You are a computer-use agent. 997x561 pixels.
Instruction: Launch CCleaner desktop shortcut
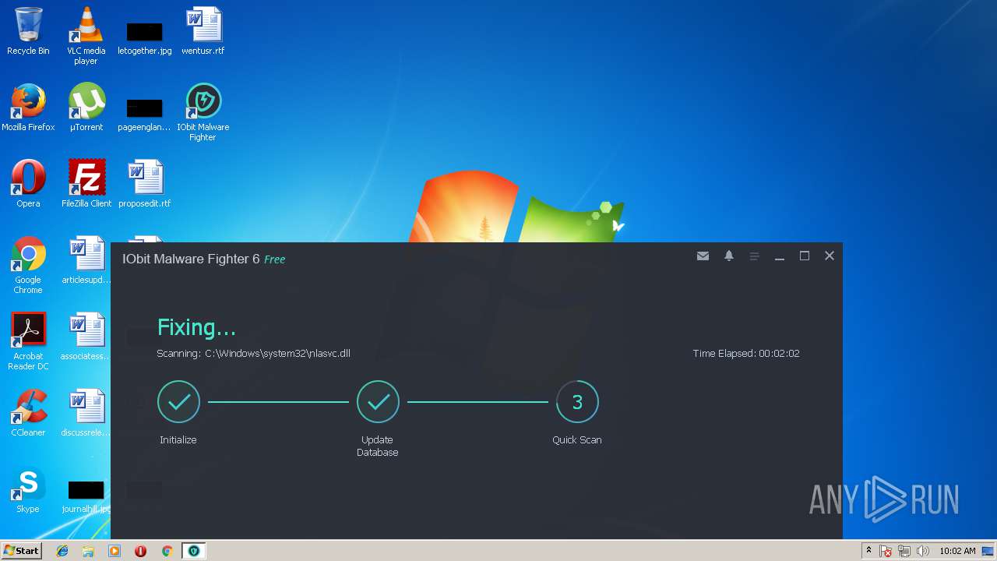28,413
